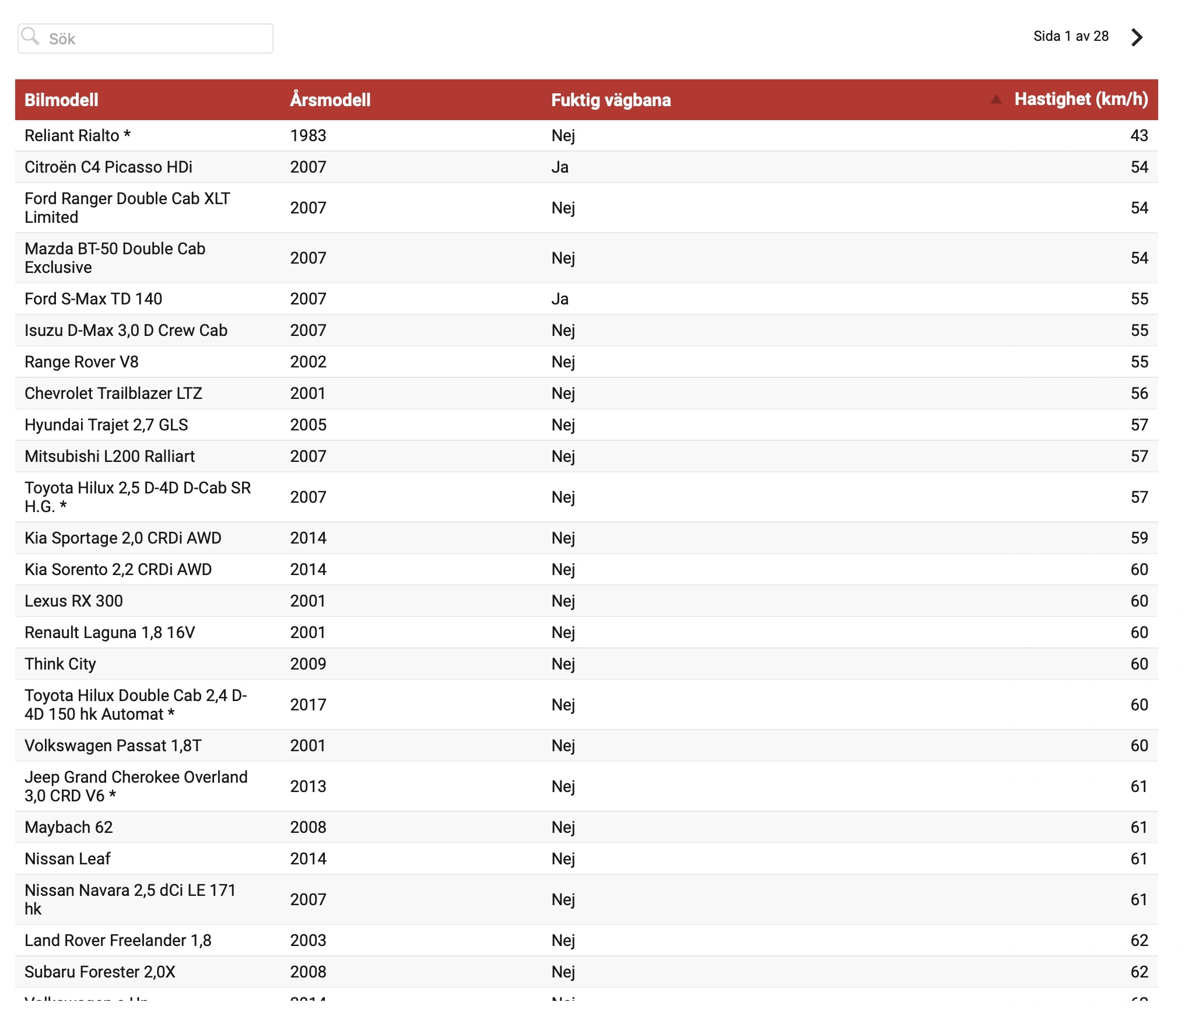Select the Reliant Rialto * row name
This screenshot has height=1023, width=1192.
78,135
